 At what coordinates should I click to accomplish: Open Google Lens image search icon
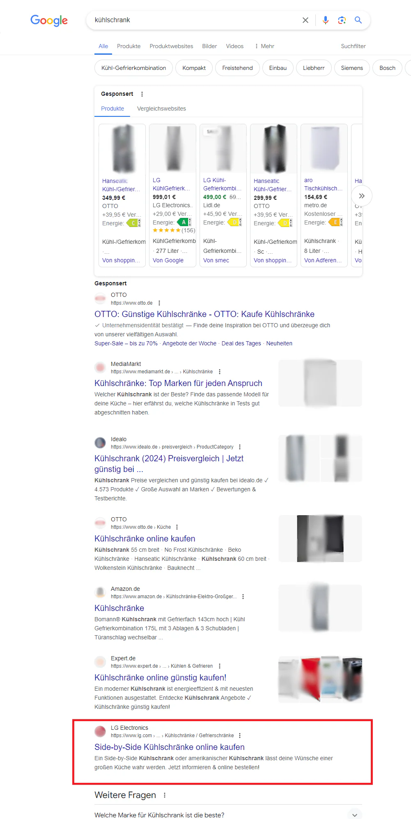tap(342, 20)
